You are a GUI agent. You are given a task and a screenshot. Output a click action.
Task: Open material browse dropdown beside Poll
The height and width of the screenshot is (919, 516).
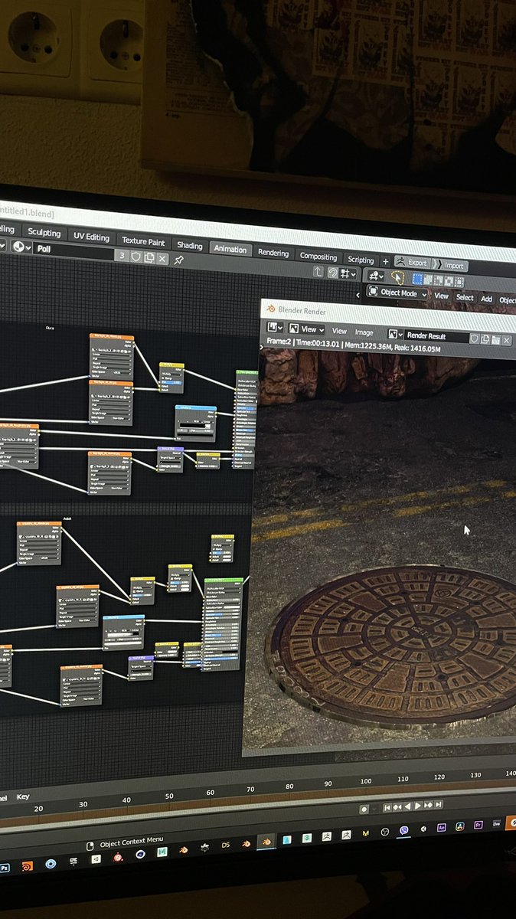tap(21, 247)
